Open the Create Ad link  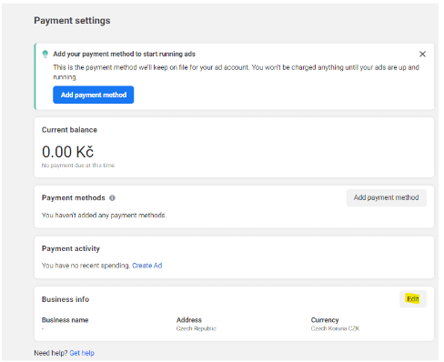[147, 266]
